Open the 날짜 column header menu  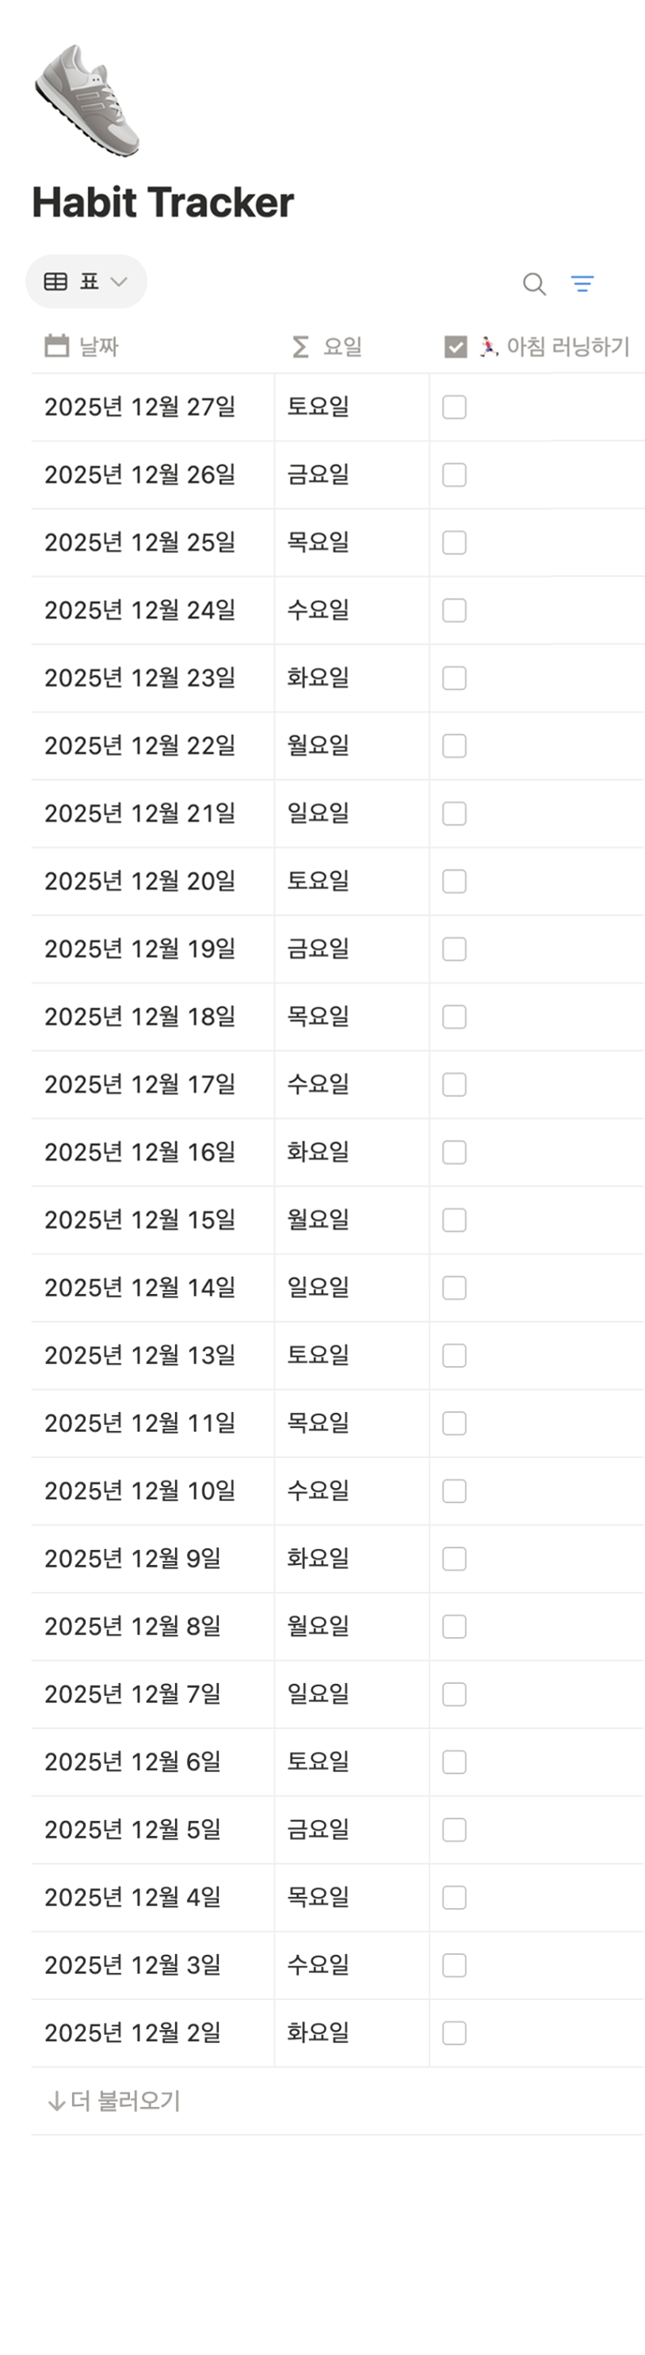(x=99, y=346)
